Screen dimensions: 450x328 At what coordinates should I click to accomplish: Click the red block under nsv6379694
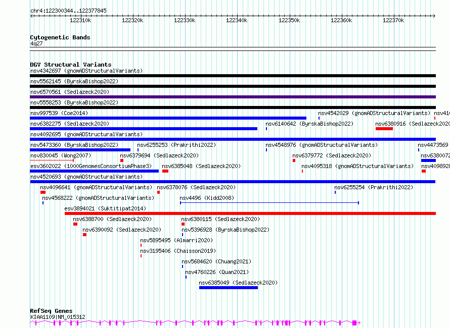[122, 160]
